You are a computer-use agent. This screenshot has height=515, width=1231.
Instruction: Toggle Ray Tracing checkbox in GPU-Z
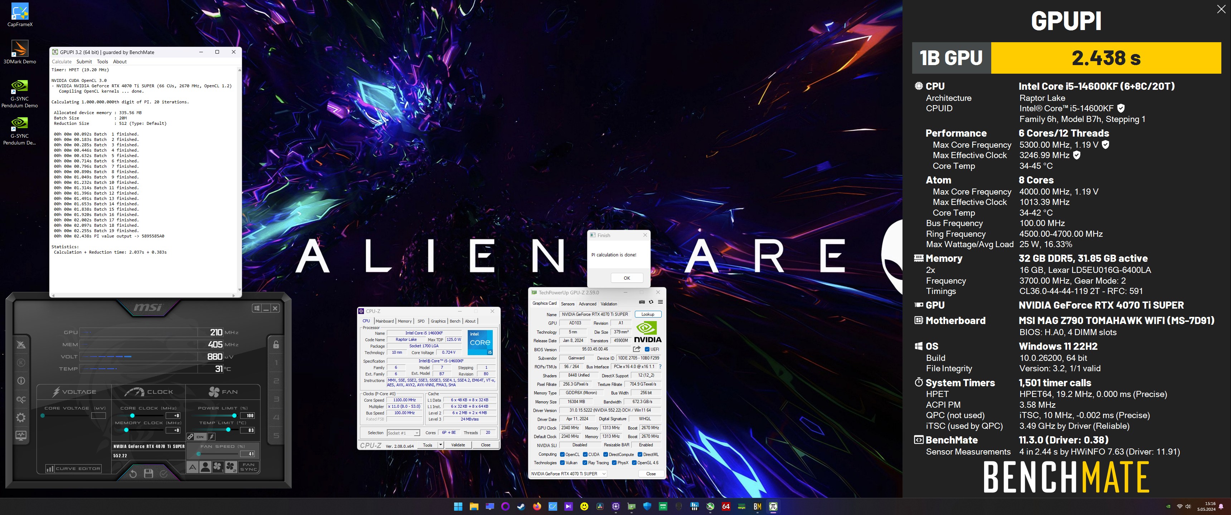coord(585,462)
